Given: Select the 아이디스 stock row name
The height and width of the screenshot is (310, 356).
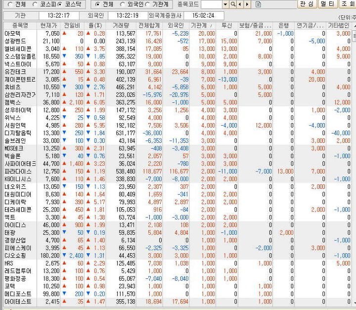Looking at the screenshot, I should 15,225.
